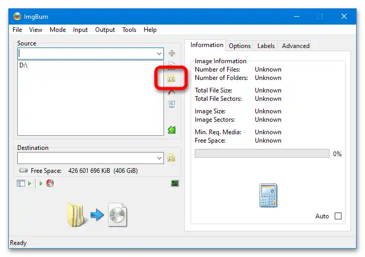Switch to the Advanced tab
This screenshot has height=257, width=365.
(x=296, y=46)
